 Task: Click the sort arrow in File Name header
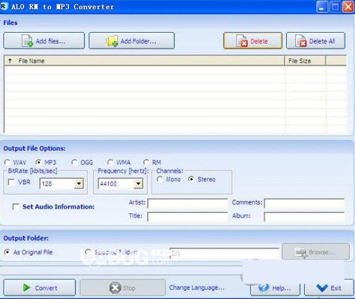tap(10, 61)
